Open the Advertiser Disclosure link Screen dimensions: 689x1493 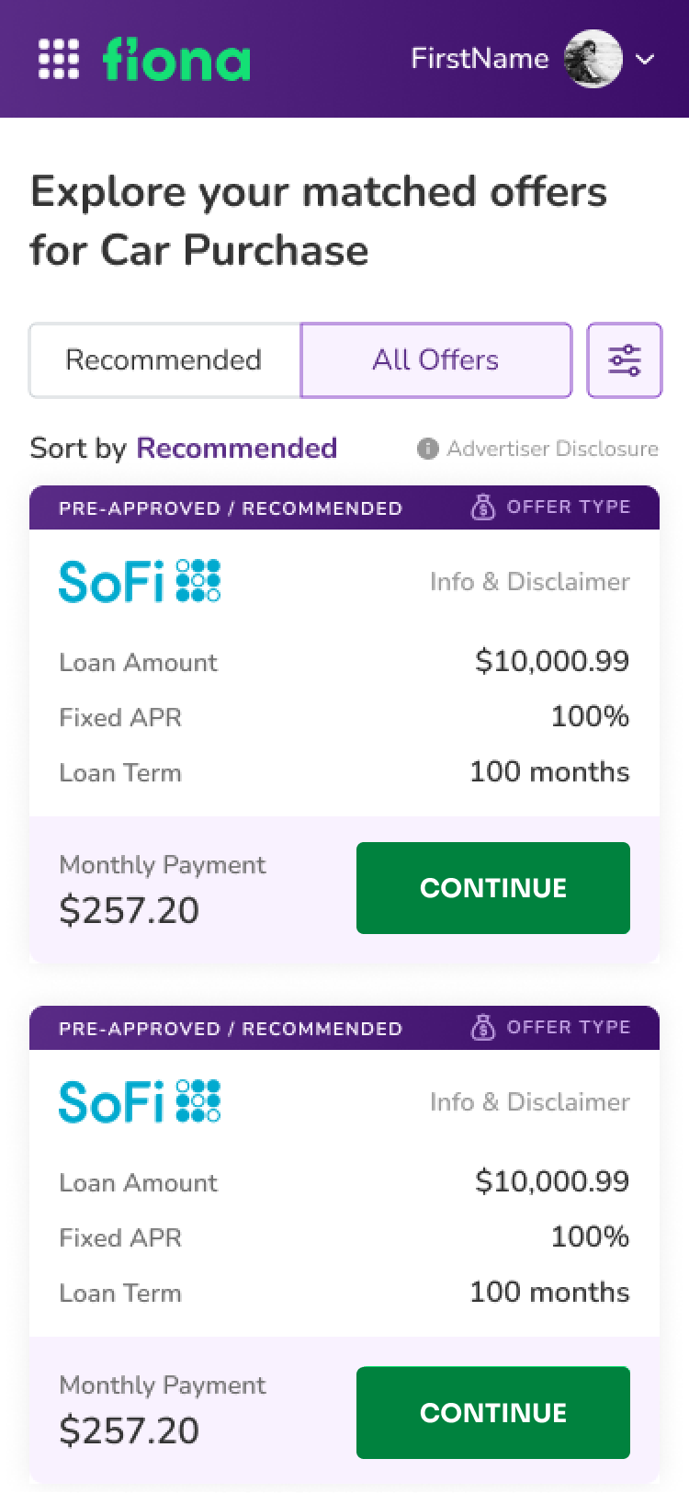(552, 449)
